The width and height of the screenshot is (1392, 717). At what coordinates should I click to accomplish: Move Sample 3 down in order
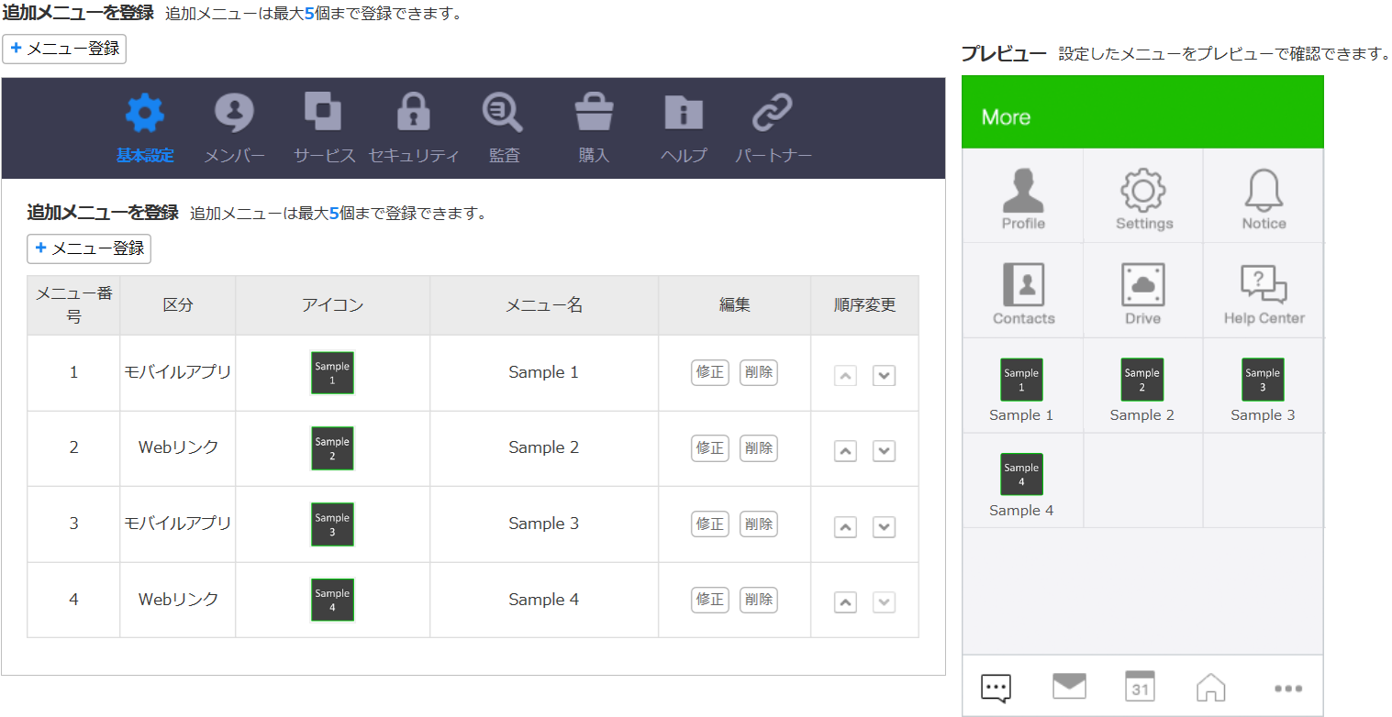(x=884, y=527)
